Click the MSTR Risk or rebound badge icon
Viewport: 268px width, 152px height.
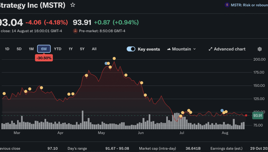227,5
